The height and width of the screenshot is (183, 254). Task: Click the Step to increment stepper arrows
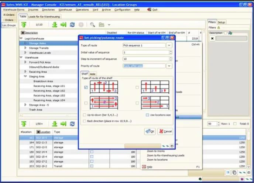171,59
